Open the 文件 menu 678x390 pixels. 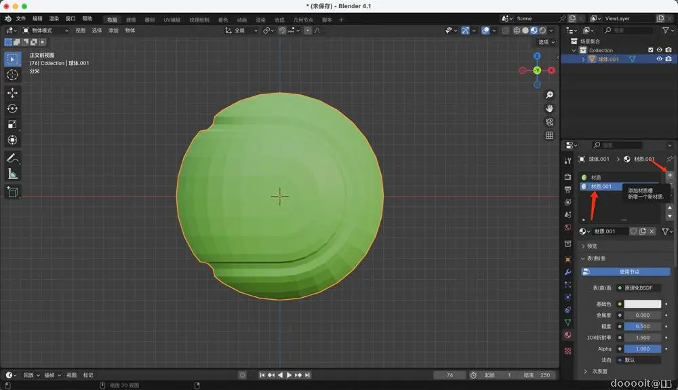(x=21, y=19)
